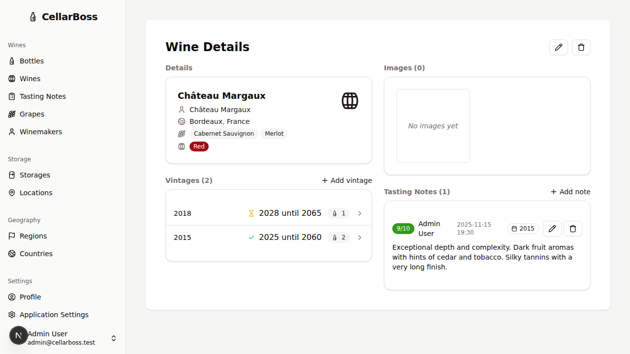Image resolution: width=630 pixels, height=354 pixels.
Task: Navigate to Storages
Action: tap(34, 175)
